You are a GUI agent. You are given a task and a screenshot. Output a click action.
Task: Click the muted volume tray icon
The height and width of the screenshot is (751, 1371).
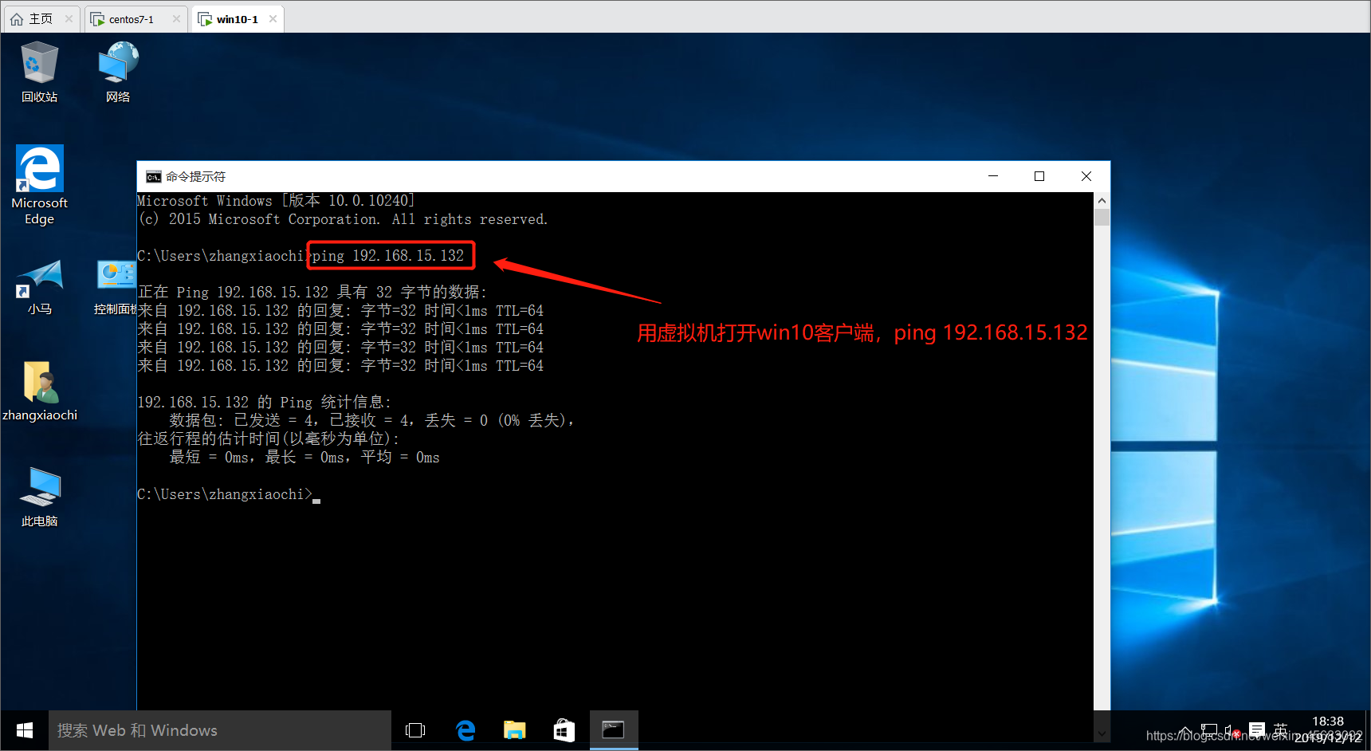pyautogui.click(x=1232, y=730)
